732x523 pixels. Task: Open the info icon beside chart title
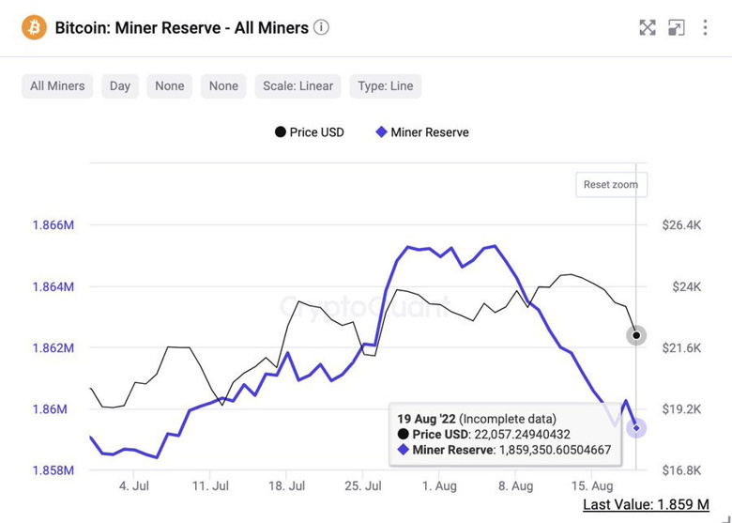coord(322,27)
